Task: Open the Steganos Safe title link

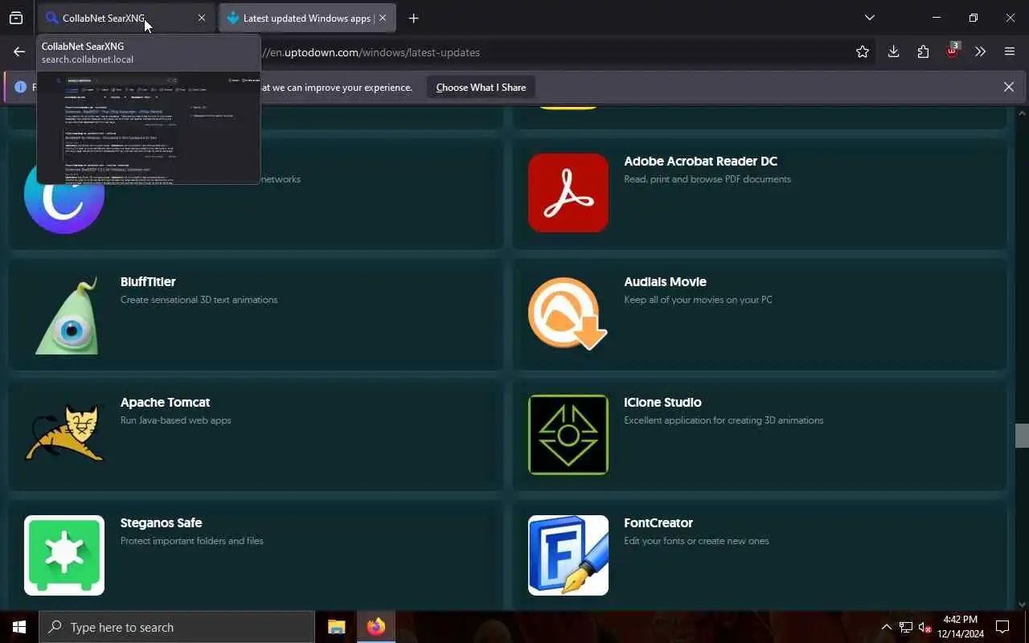Action: [161, 522]
